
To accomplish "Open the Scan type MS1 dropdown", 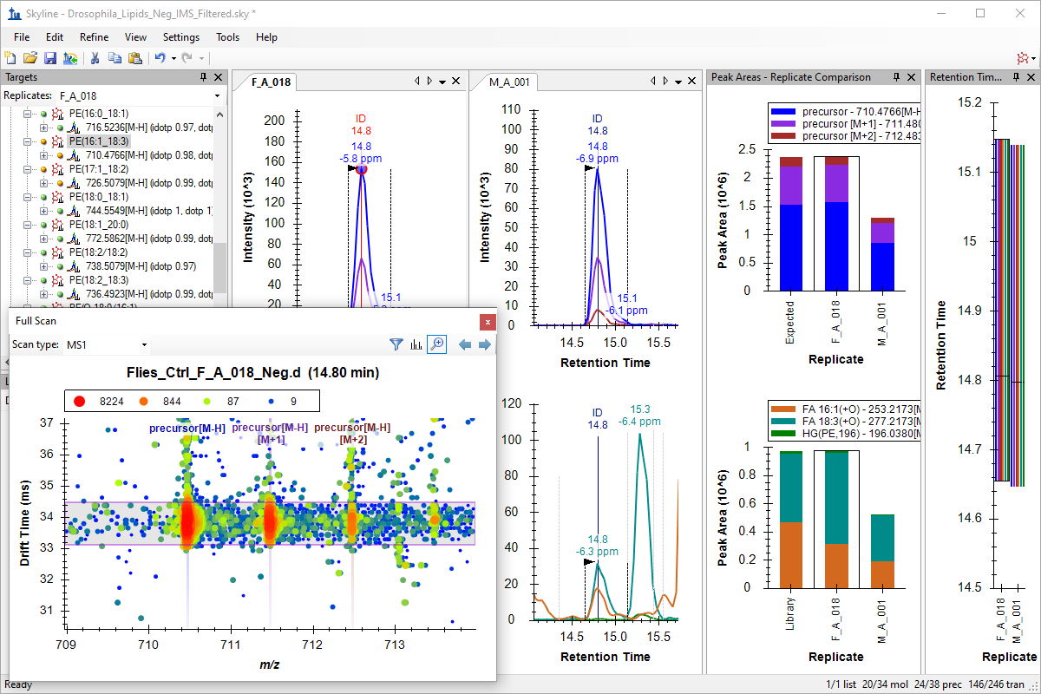I will [107, 344].
